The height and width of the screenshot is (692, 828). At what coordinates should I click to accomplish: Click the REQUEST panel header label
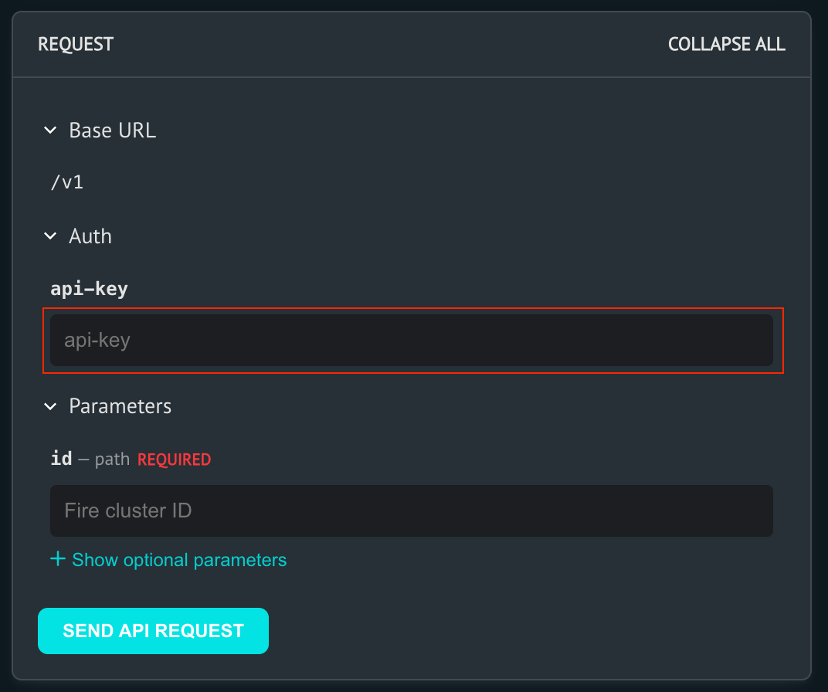(x=75, y=44)
